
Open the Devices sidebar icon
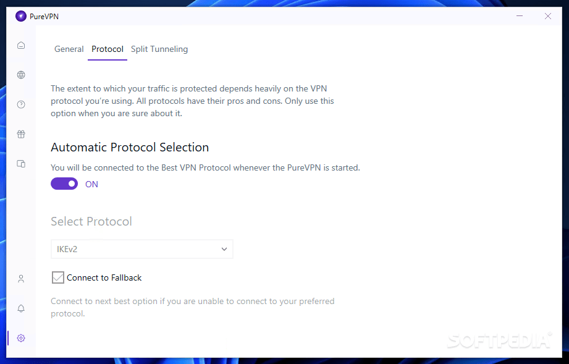(20, 163)
